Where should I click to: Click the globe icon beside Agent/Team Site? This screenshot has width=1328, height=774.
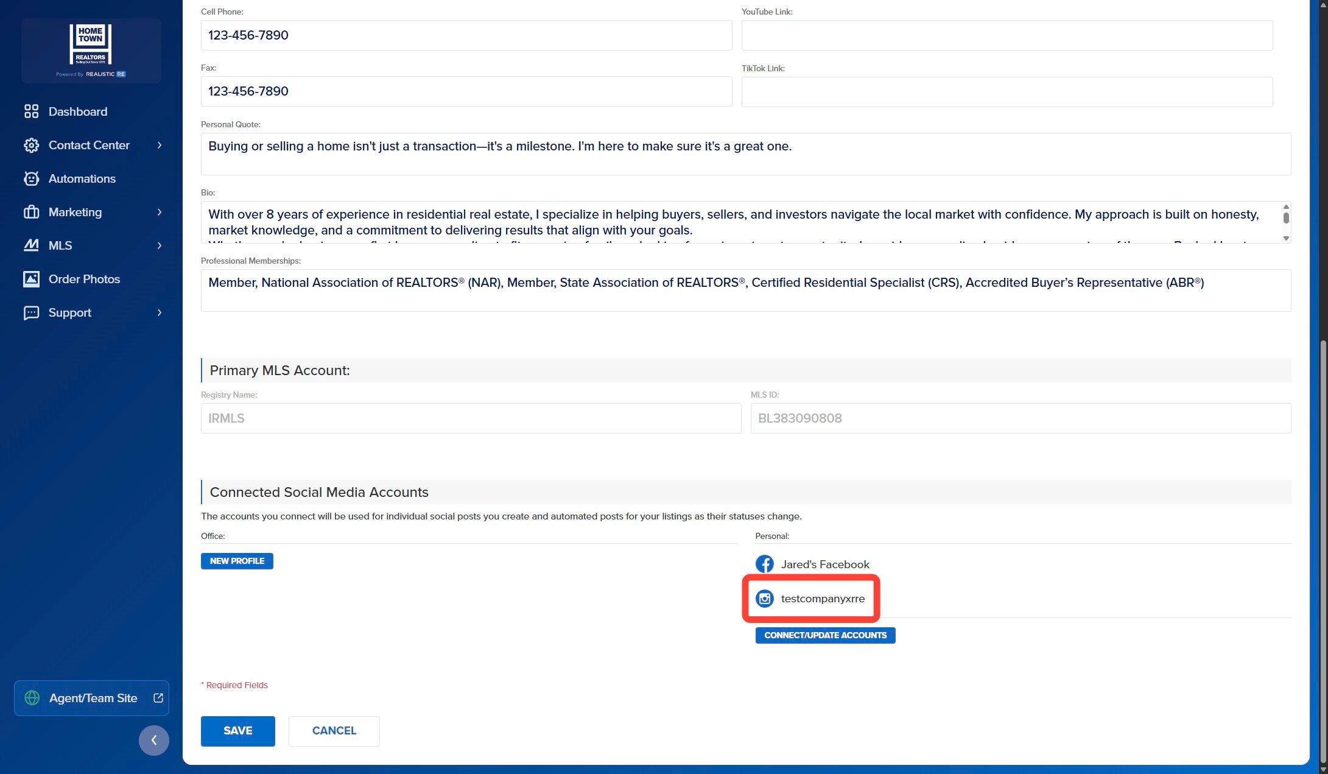tap(32, 698)
